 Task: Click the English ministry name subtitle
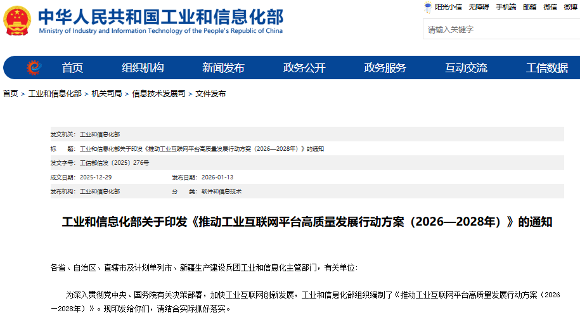pyautogui.click(x=161, y=30)
